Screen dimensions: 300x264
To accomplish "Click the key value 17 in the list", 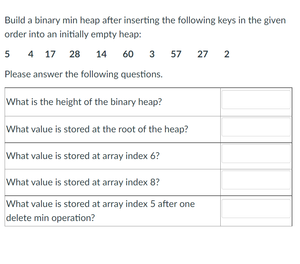I will point(50,54).
